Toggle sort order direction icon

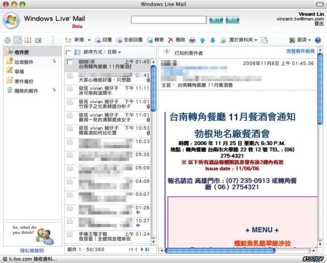coord(77,52)
